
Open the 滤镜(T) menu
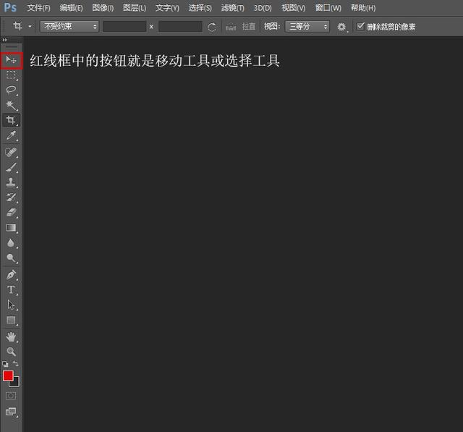233,8
